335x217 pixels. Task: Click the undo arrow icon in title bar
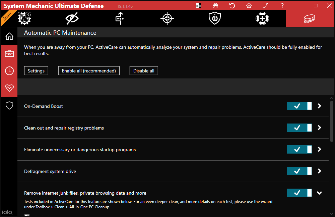(x=232, y=6)
